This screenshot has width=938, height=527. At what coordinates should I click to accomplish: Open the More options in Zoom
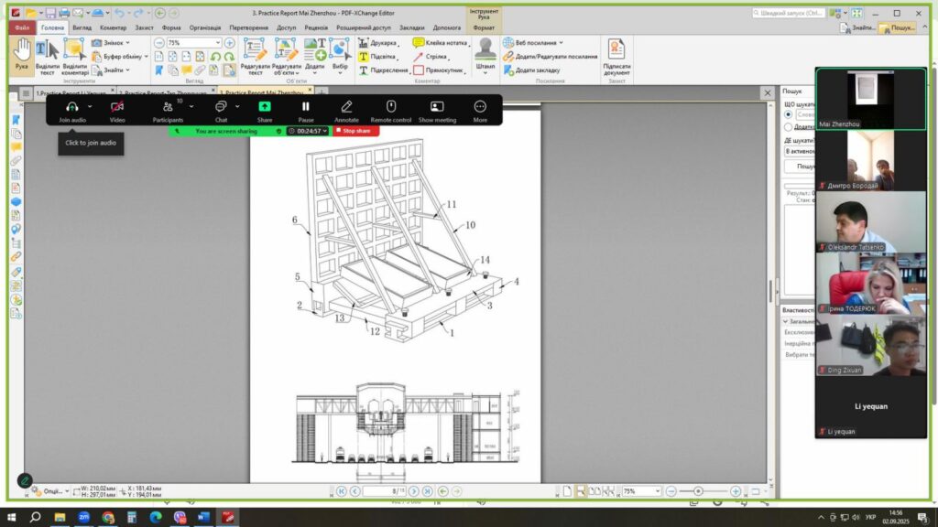[480, 111]
